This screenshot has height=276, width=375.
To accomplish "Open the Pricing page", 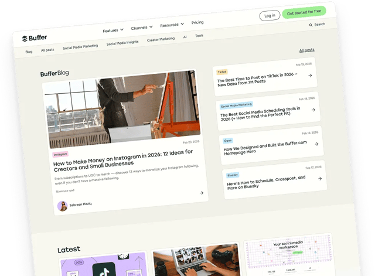I will click(197, 23).
